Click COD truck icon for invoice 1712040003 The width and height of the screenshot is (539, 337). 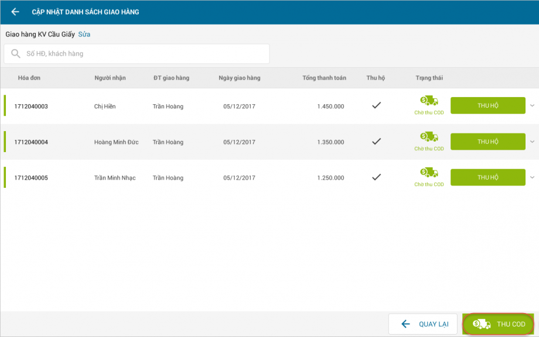pyautogui.click(x=429, y=101)
